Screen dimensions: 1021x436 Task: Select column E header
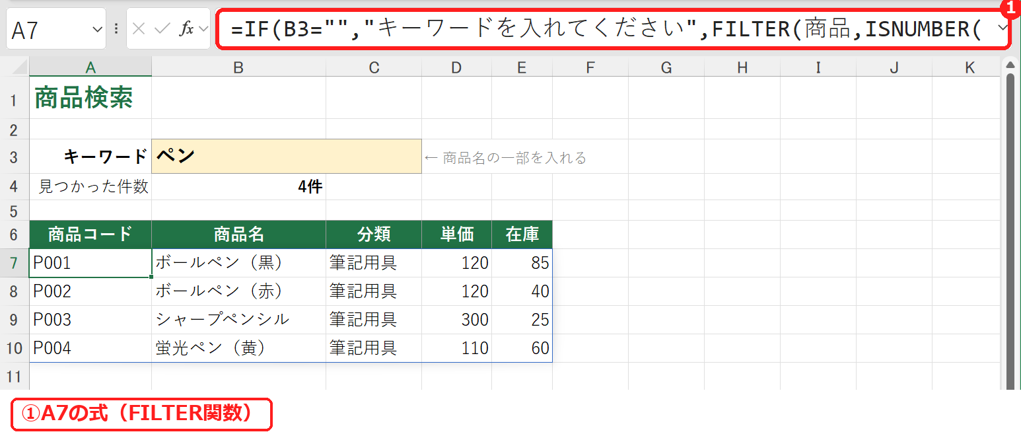click(x=522, y=67)
